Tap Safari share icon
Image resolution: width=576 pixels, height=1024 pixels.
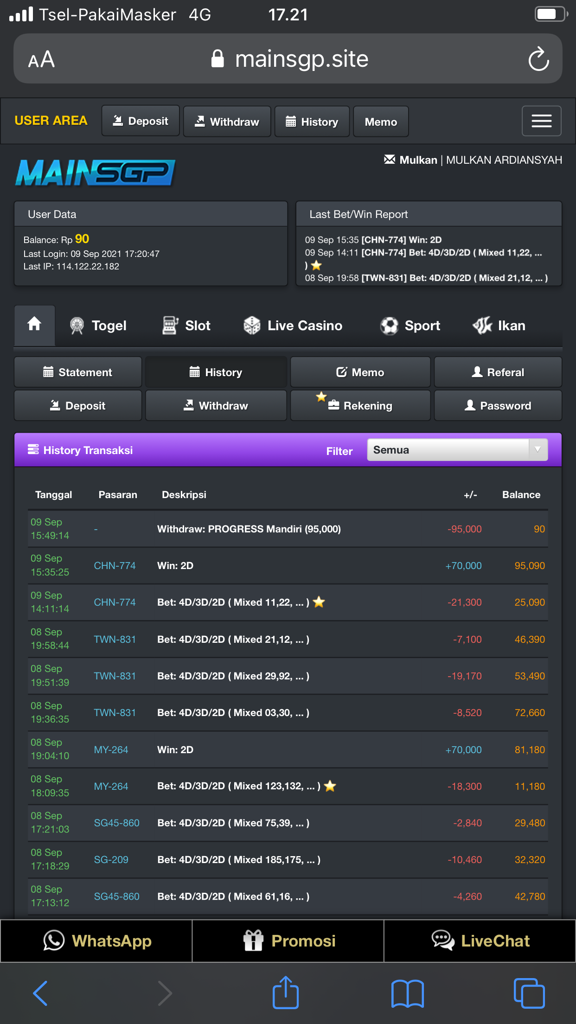click(x=285, y=993)
